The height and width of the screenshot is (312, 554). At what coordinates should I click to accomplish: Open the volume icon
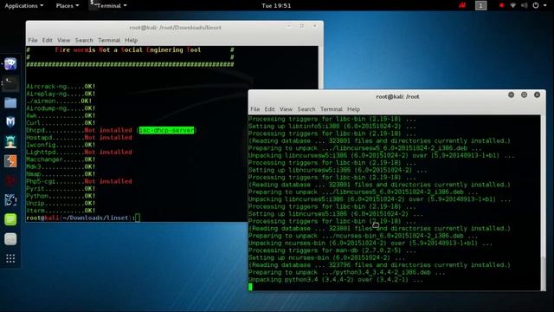pos(525,5)
